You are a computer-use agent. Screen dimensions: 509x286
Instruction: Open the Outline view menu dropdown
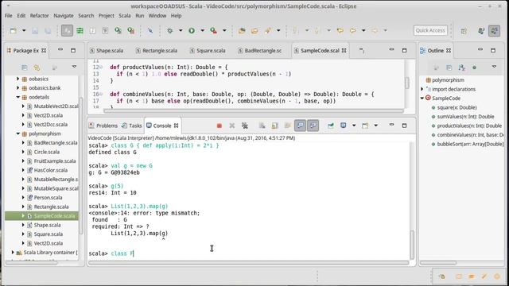coord(494,67)
